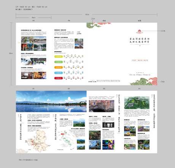Open the colorful lit cave photo

108,145
